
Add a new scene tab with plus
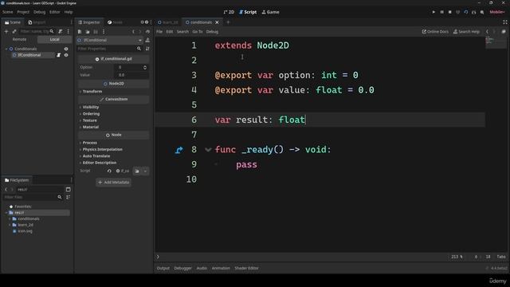(x=228, y=22)
